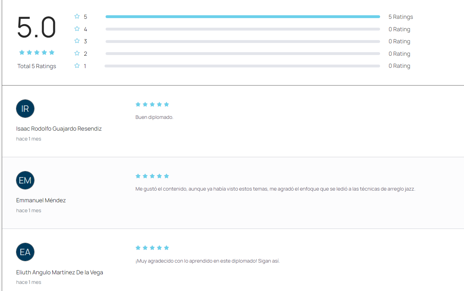Click the 'Buen diplomado.' review text
Image resolution: width=464 pixels, height=291 pixels.
click(154, 117)
